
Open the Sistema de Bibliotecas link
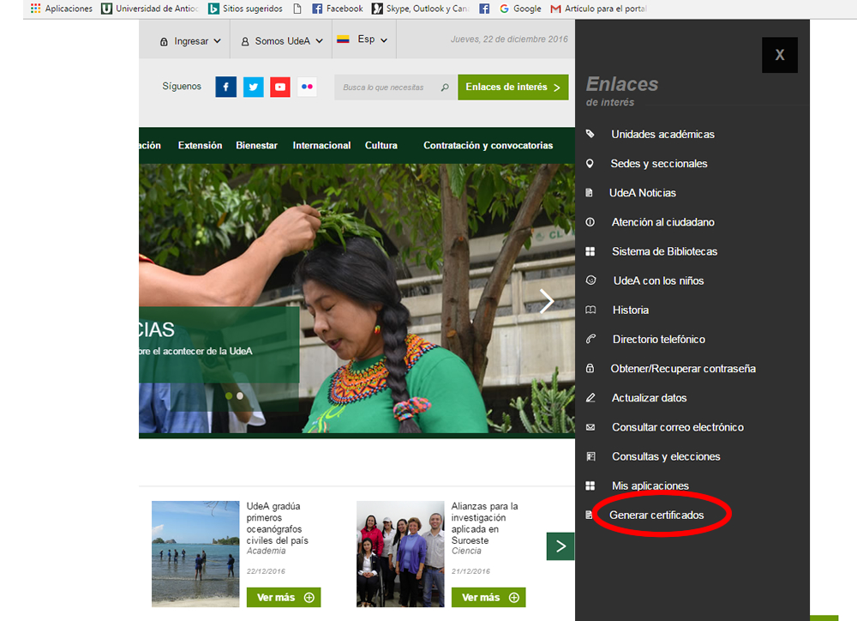[664, 251]
